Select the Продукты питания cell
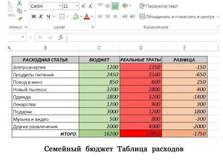223x164 pixels. pyautogui.click(x=45, y=75)
